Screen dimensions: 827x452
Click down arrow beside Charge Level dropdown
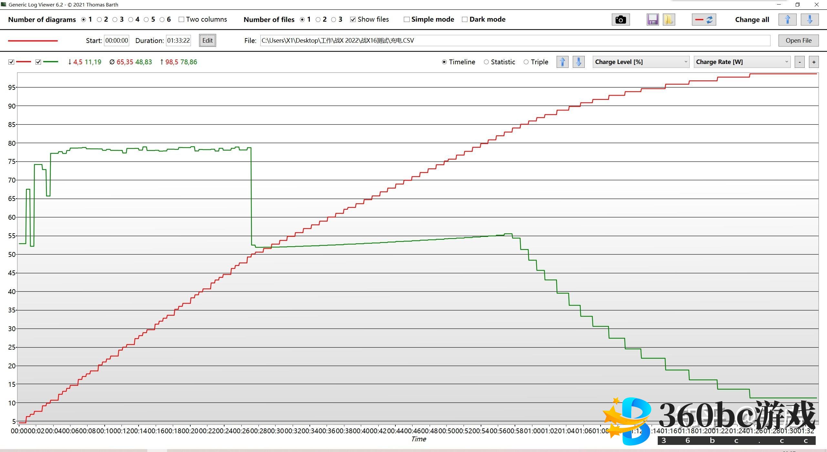(x=579, y=62)
